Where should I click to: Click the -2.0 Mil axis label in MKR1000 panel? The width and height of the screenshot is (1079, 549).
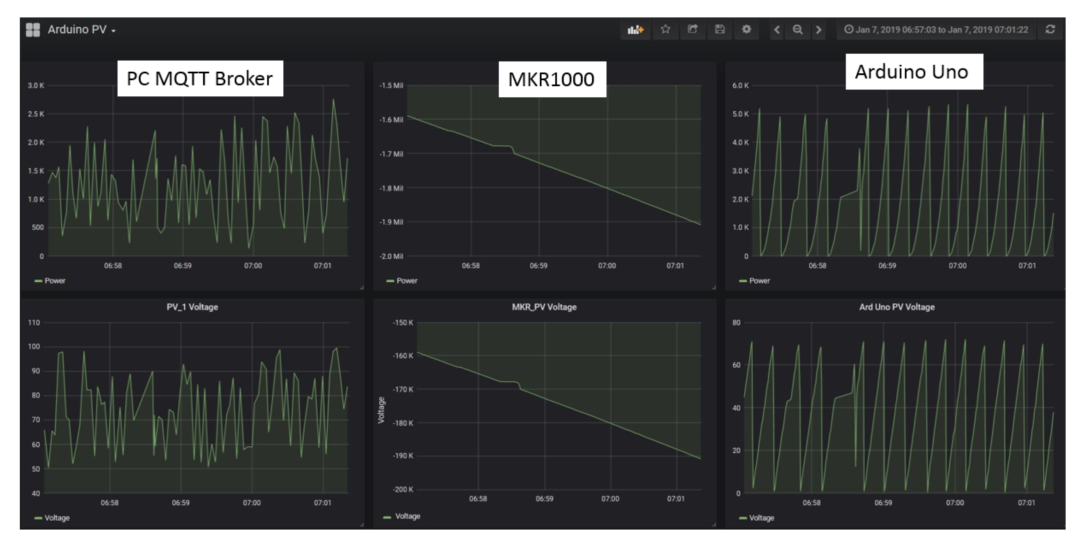(x=391, y=256)
